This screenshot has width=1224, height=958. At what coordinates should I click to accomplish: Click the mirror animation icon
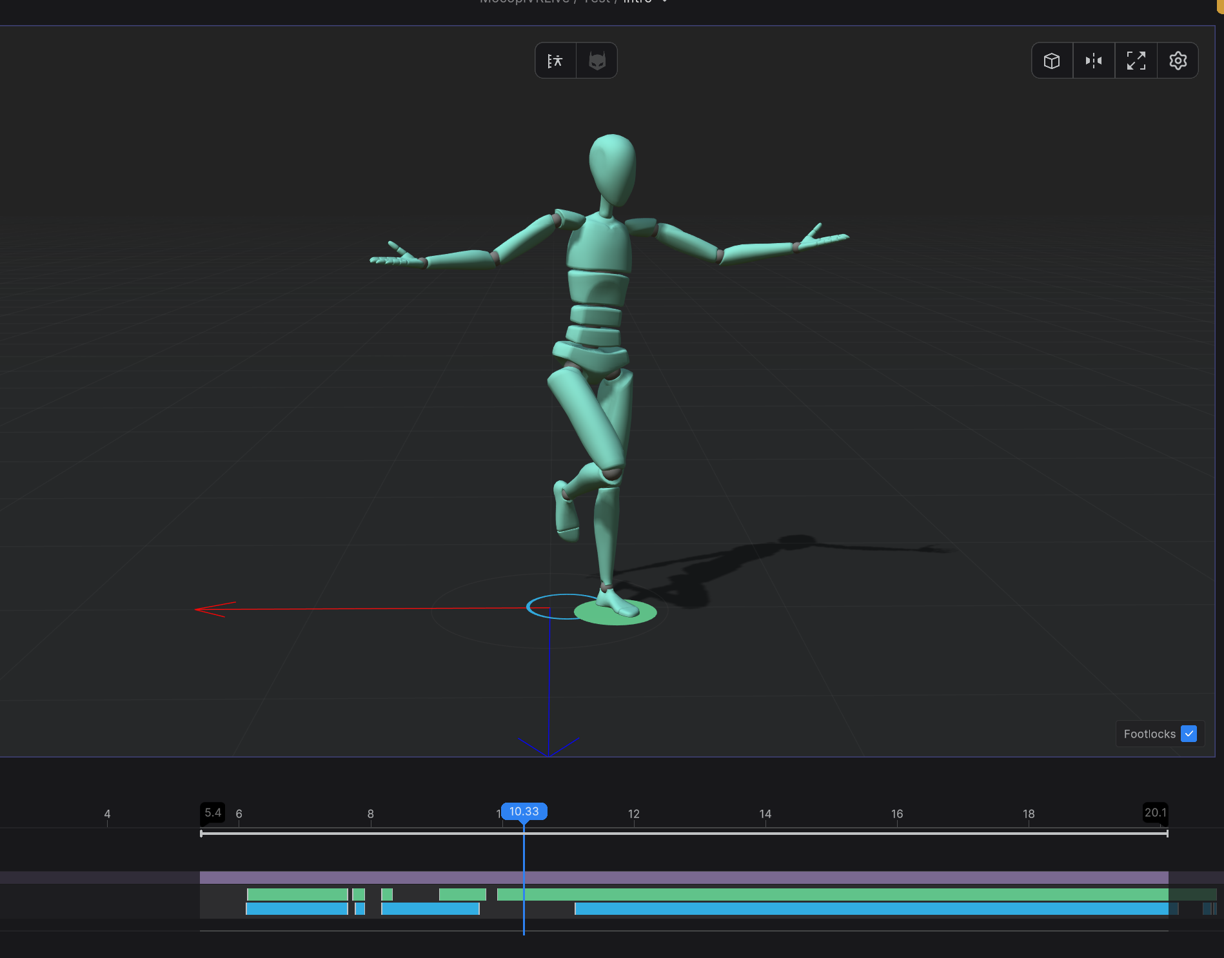click(x=1094, y=60)
